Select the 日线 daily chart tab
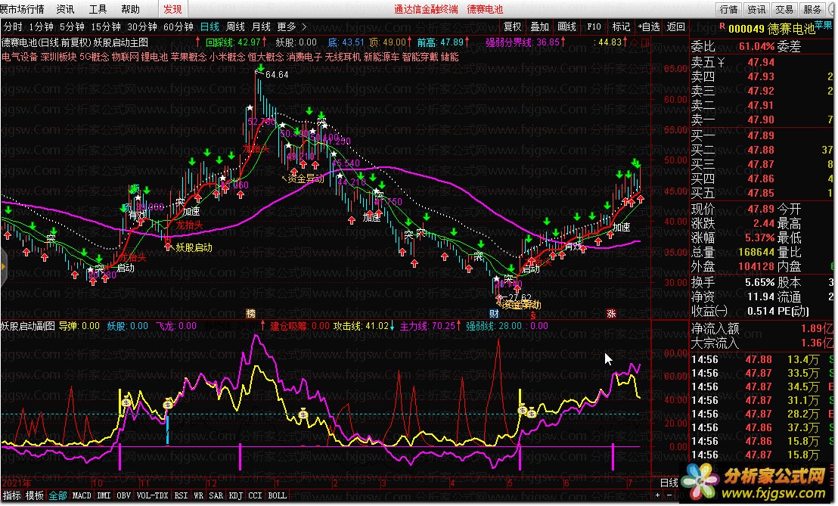The height and width of the screenshot is (506, 838). 209,26
